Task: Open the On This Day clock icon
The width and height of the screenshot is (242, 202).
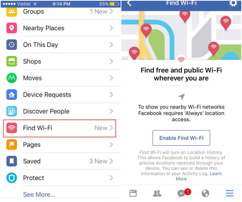Action: [12, 45]
